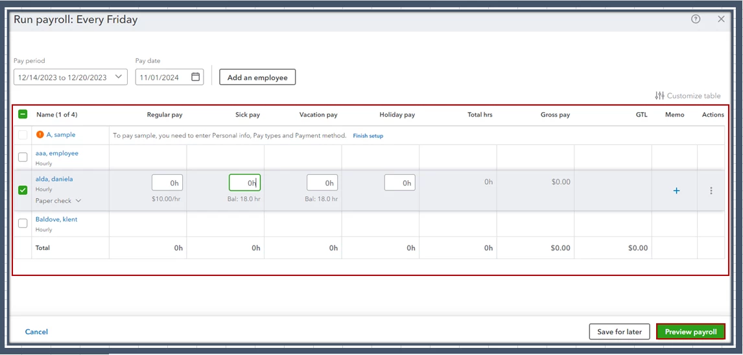The height and width of the screenshot is (355, 743).
Task: Click the Holiday pay column header
Action: 397,115
